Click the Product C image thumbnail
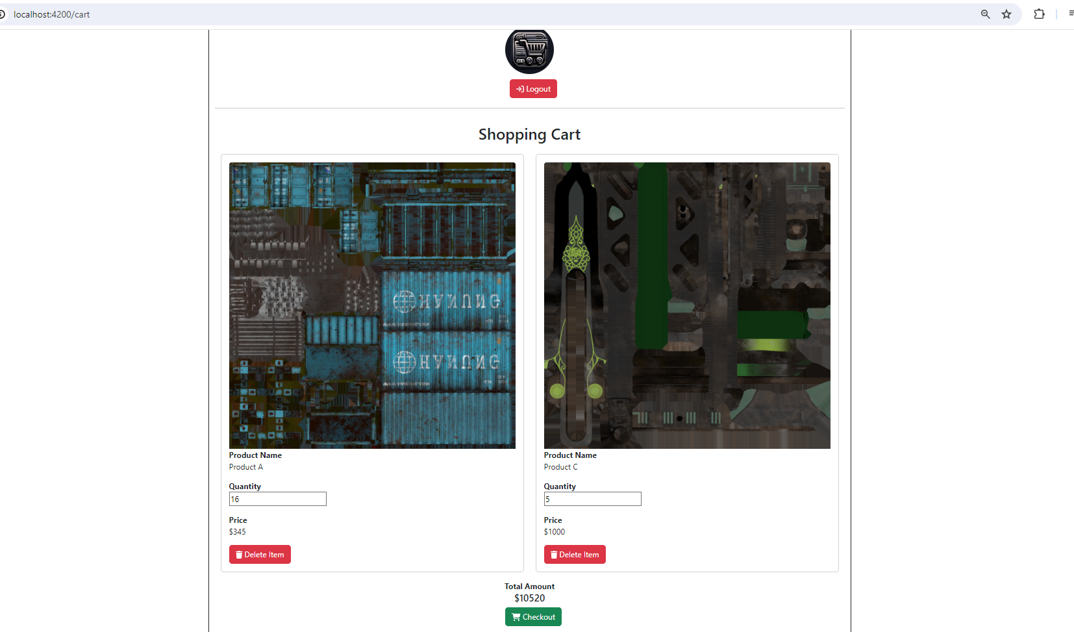 coord(687,305)
